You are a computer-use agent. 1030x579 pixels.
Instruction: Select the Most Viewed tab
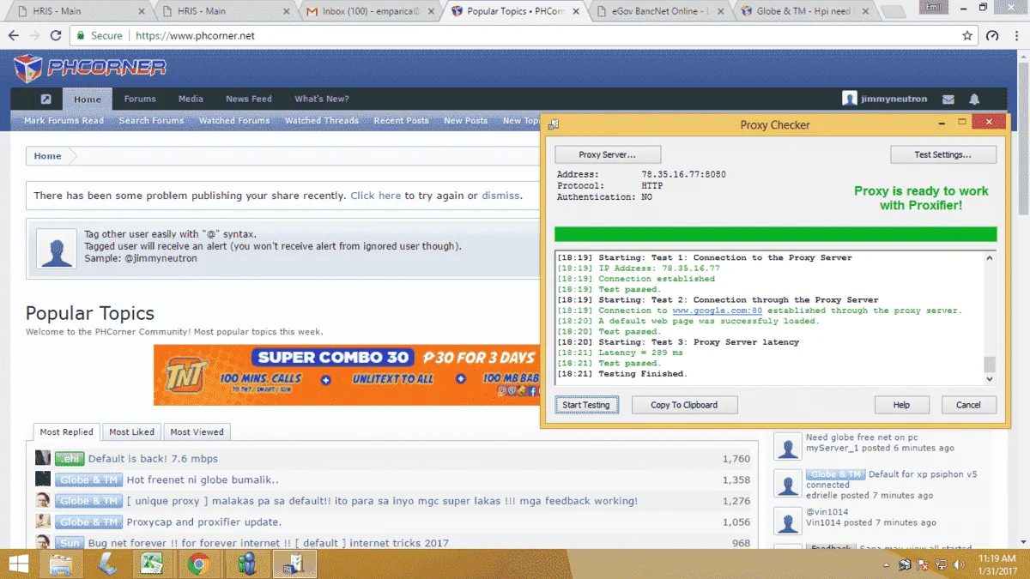tap(197, 432)
